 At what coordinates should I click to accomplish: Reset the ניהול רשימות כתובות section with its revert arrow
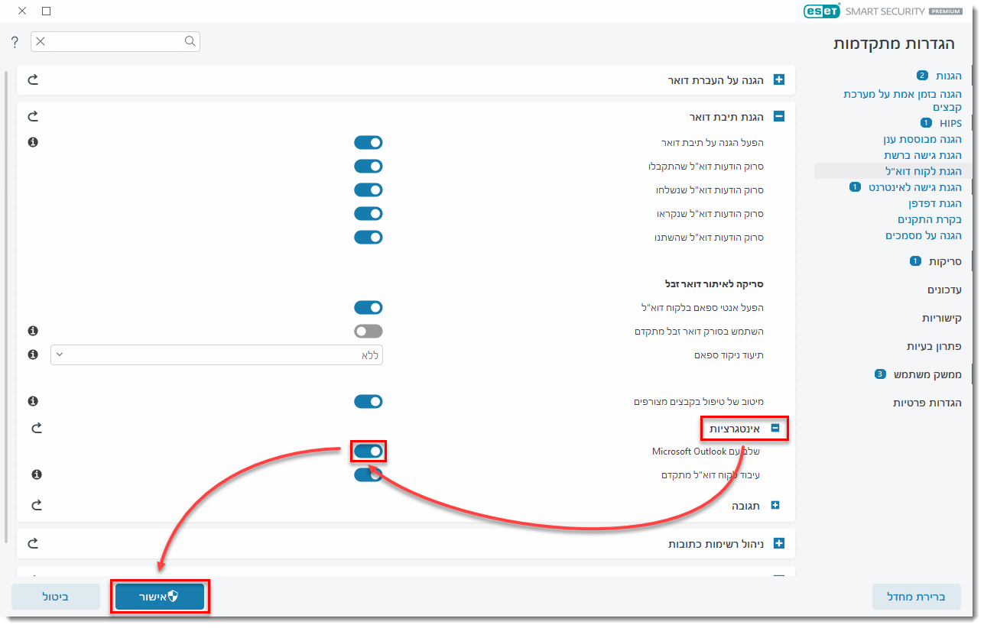pos(33,543)
